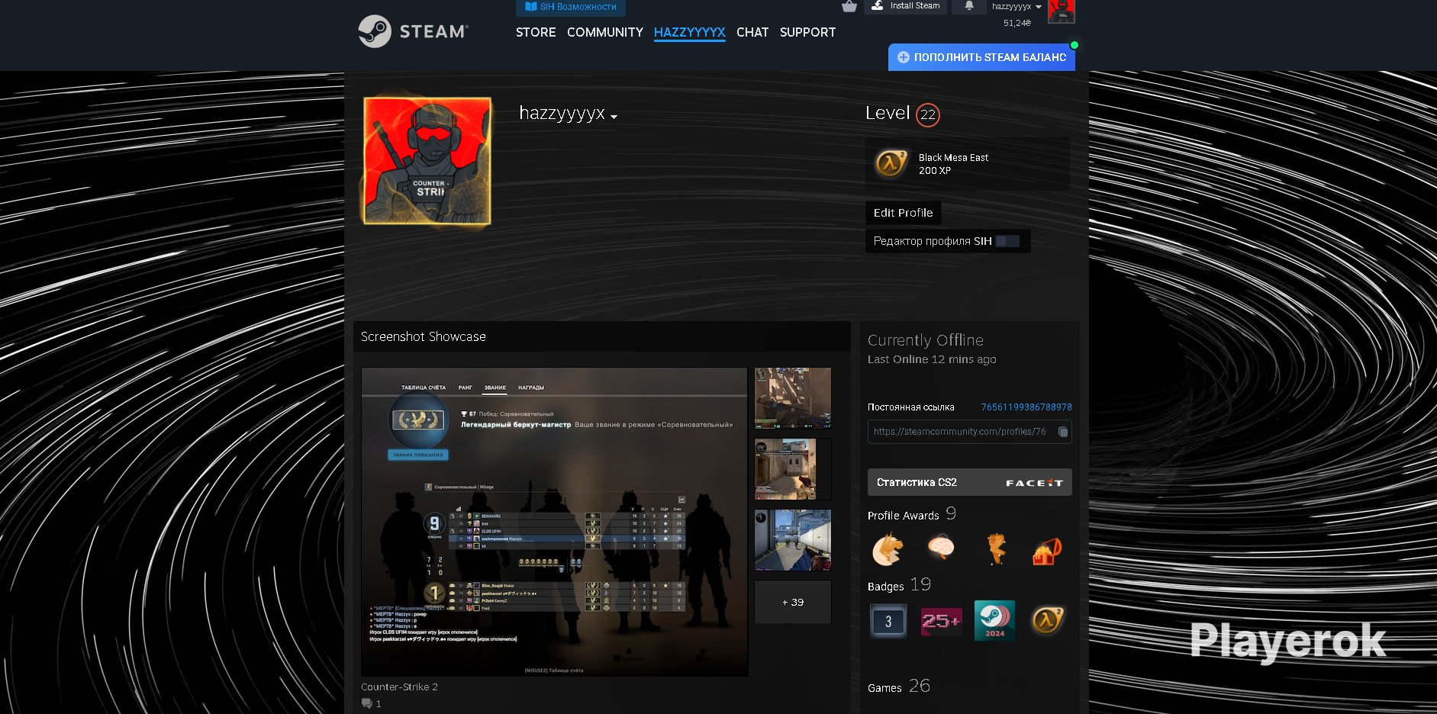Click the Black Mesa East badge title
The height and width of the screenshot is (714, 1437).
coord(953,158)
